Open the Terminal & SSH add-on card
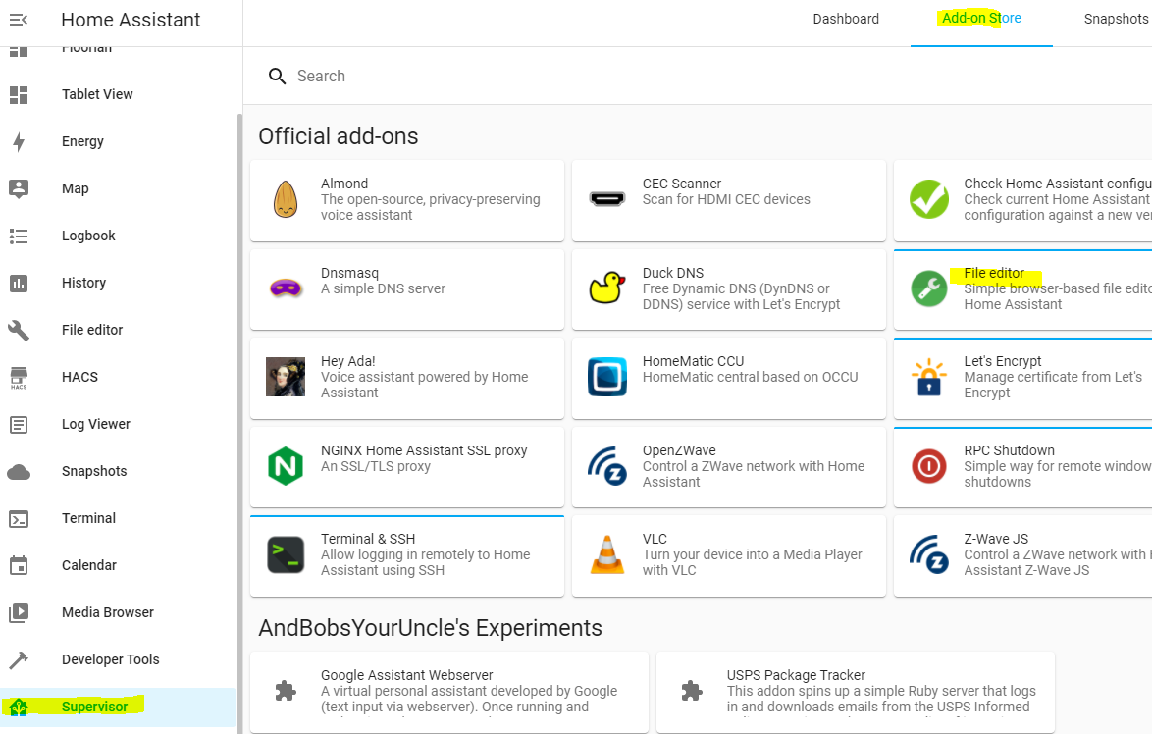Image resolution: width=1152 pixels, height=734 pixels. (407, 555)
